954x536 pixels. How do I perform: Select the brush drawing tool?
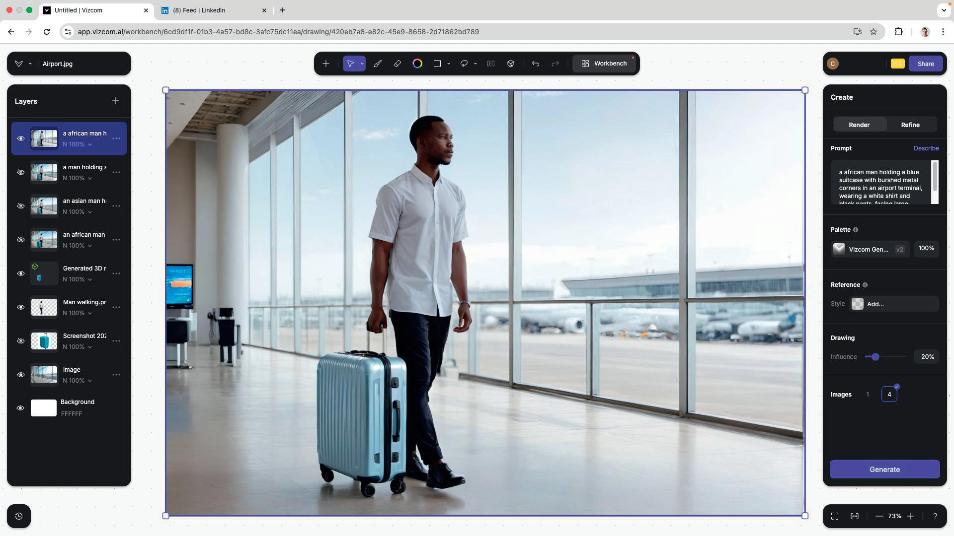[x=378, y=64]
